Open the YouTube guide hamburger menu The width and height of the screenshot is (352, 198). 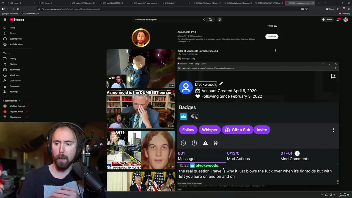(x=5, y=20)
